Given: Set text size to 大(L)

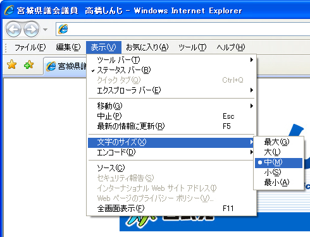Looking at the screenshot, I should point(278,152).
